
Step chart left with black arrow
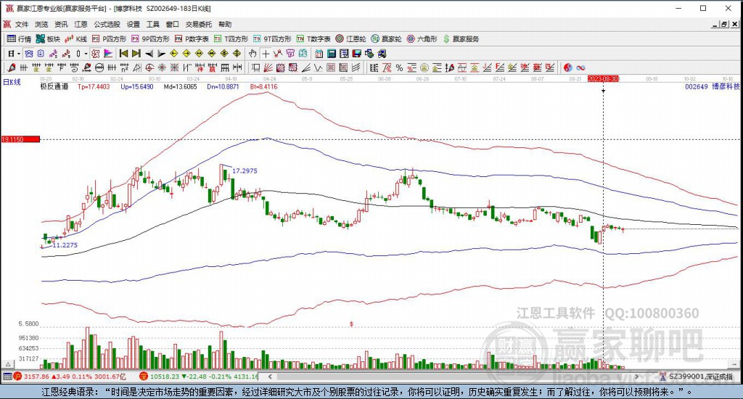click(149, 54)
